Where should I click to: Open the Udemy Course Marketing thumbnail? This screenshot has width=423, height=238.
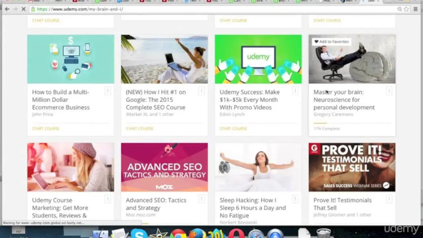71,167
